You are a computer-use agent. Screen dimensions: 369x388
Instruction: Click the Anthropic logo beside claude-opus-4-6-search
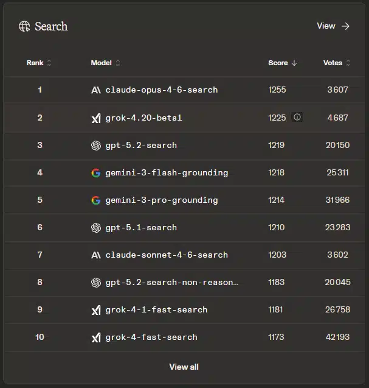(95, 90)
